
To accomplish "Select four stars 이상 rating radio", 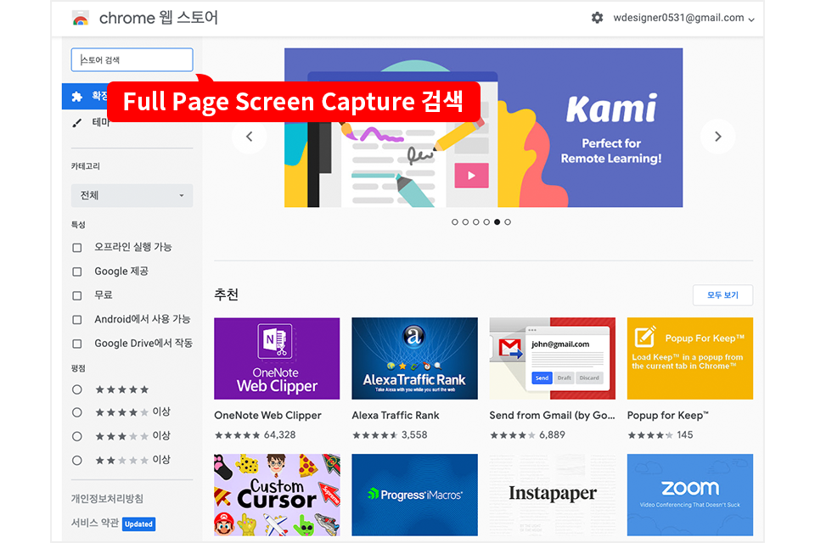I will (x=77, y=412).
